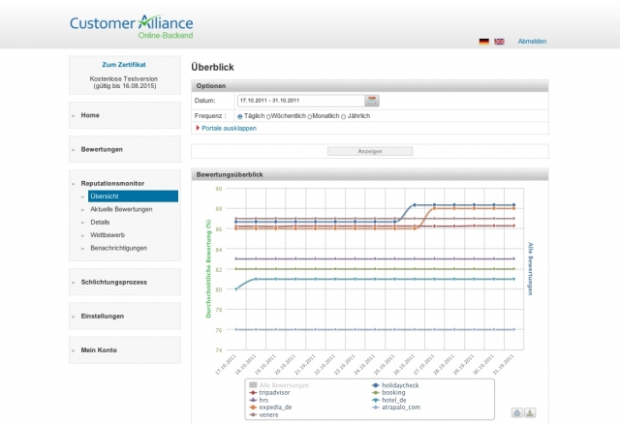Expand the Einstellungen menu section
Screen dimensions: 620x424
[125, 317]
